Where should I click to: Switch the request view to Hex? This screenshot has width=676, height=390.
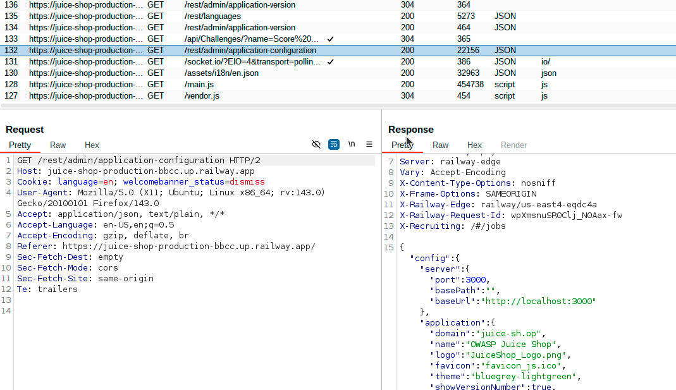pos(92,145)
